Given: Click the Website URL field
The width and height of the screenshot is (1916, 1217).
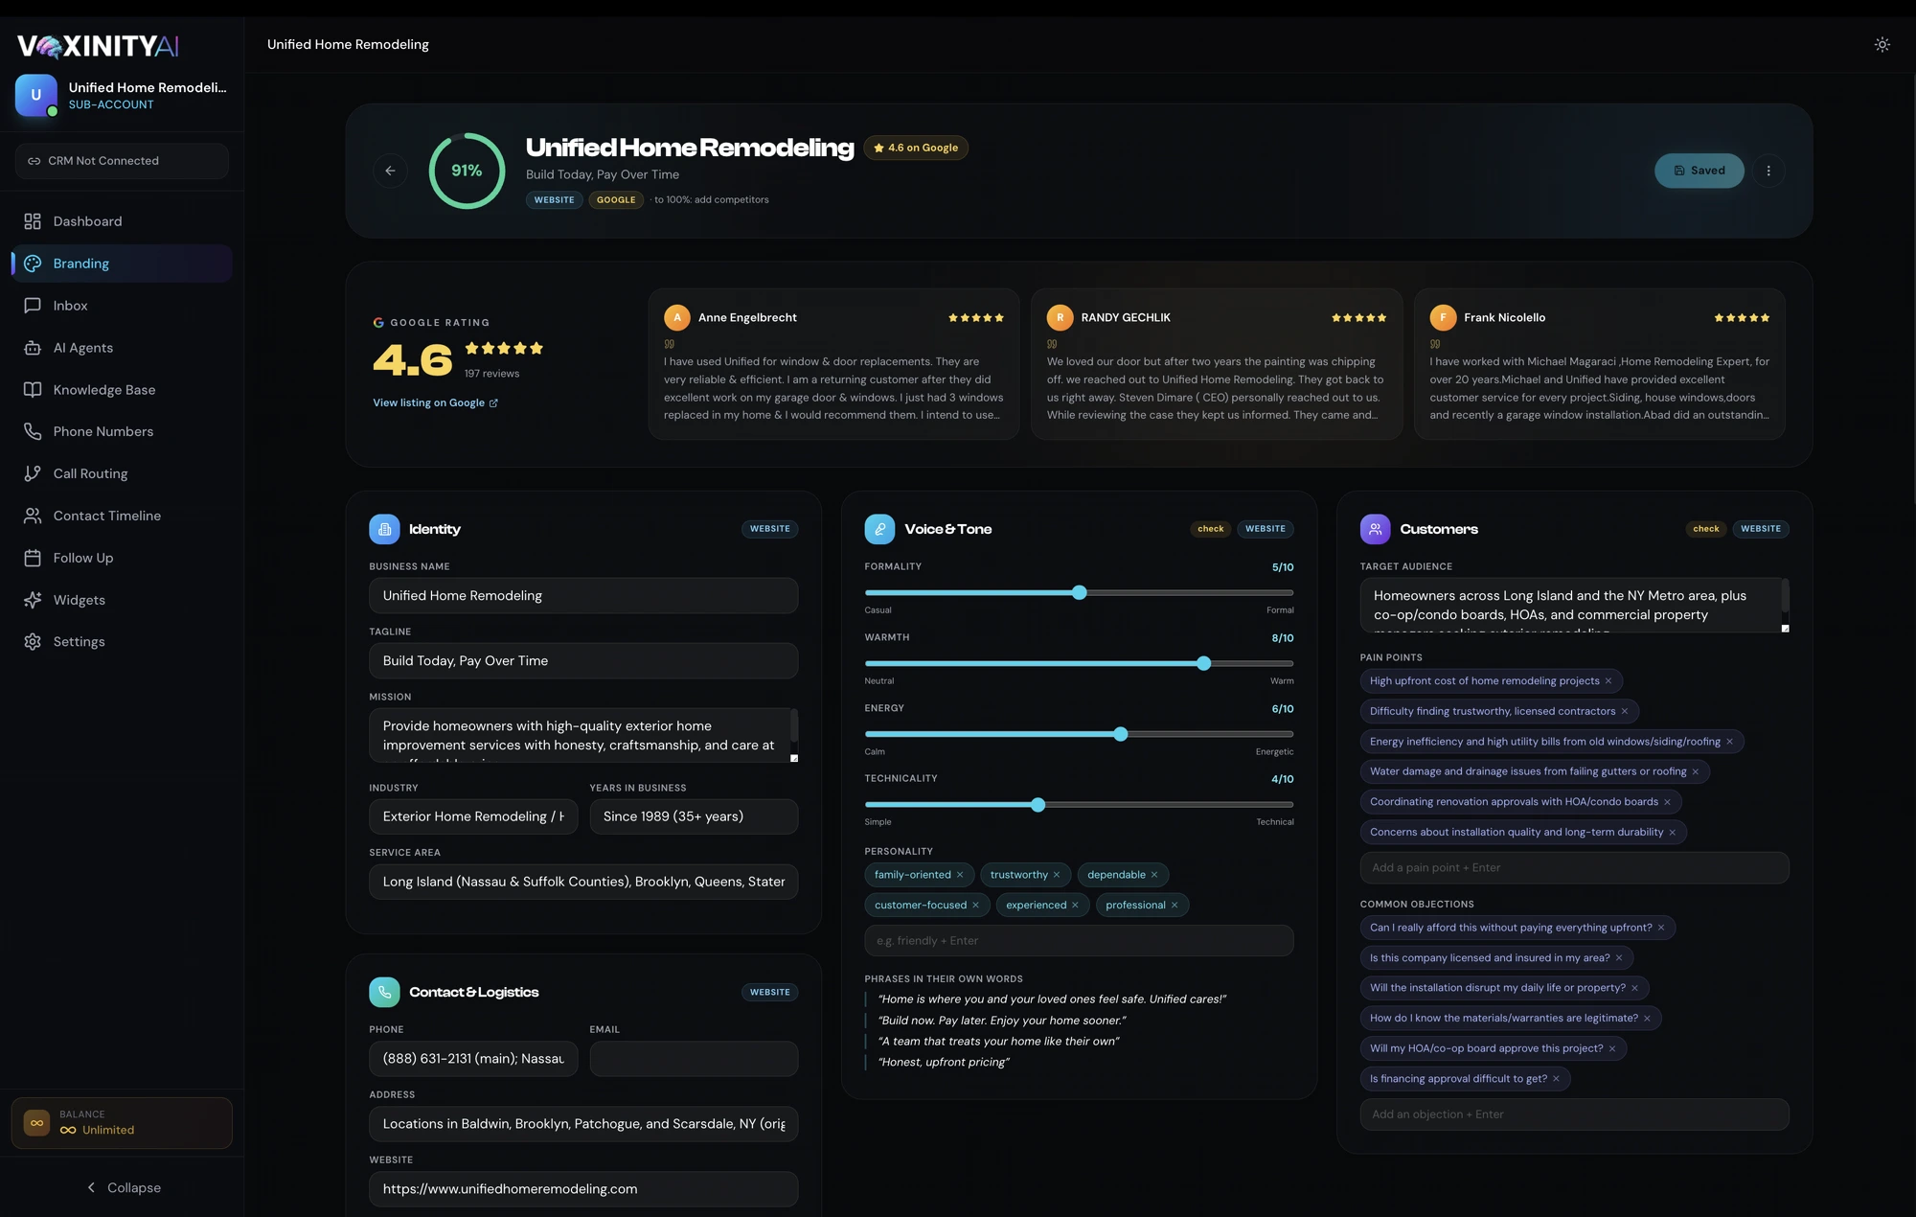Looking at the screenshot, I should click(x=583, y=1189).
